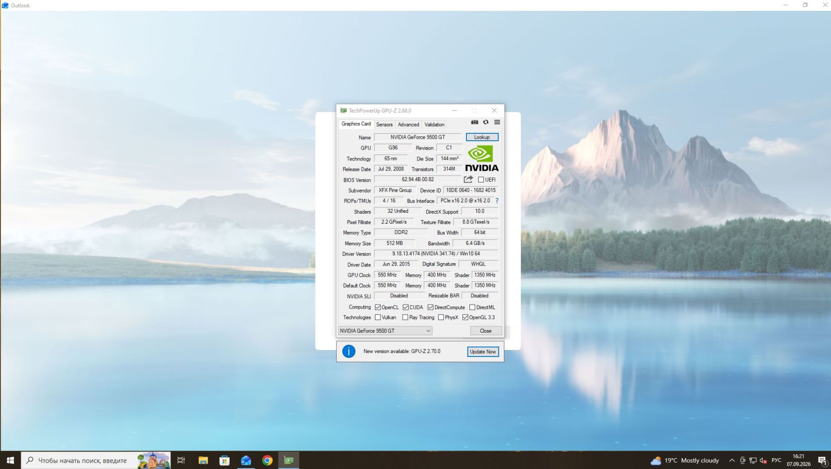The height and width of the screenshot is (469, 831).
Task: Toggle the PhysX checkbox
Action: [441, 317]
